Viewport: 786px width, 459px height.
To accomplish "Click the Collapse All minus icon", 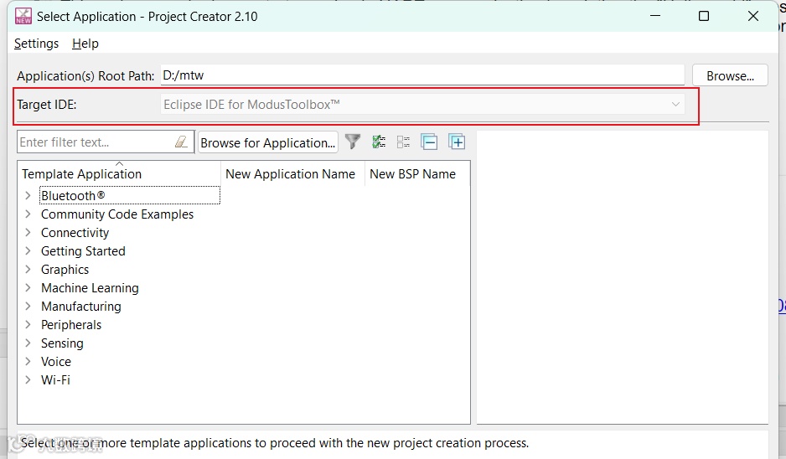I will [x=429, y=142].
